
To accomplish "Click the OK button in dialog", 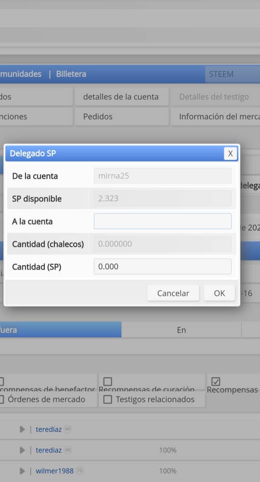I will tap(220, 293).
